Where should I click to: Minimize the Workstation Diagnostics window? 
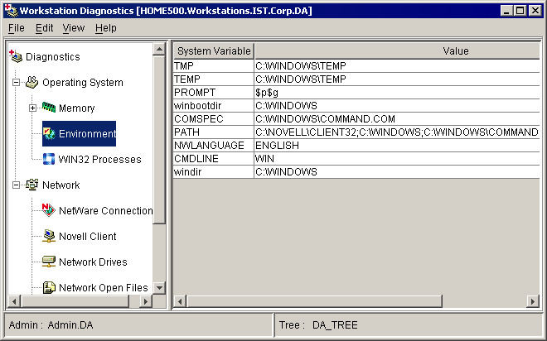[x=506, y=11]
